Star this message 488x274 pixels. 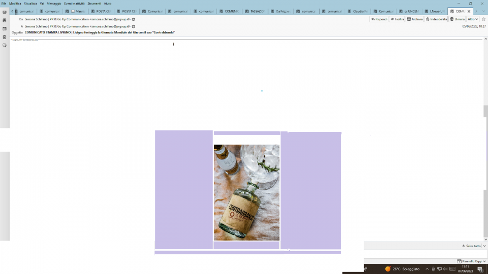[483, 19]
